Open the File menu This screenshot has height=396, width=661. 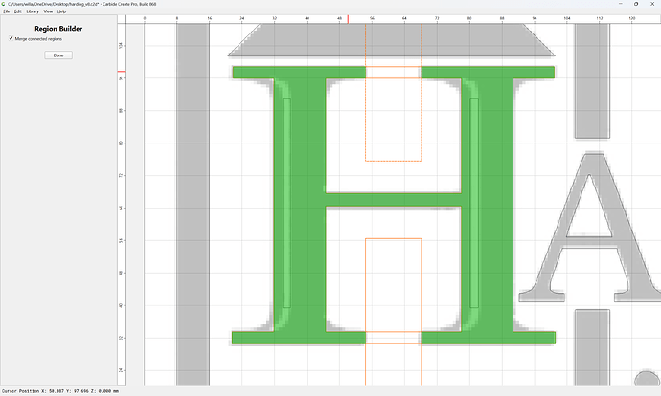(x=7, y=11)
